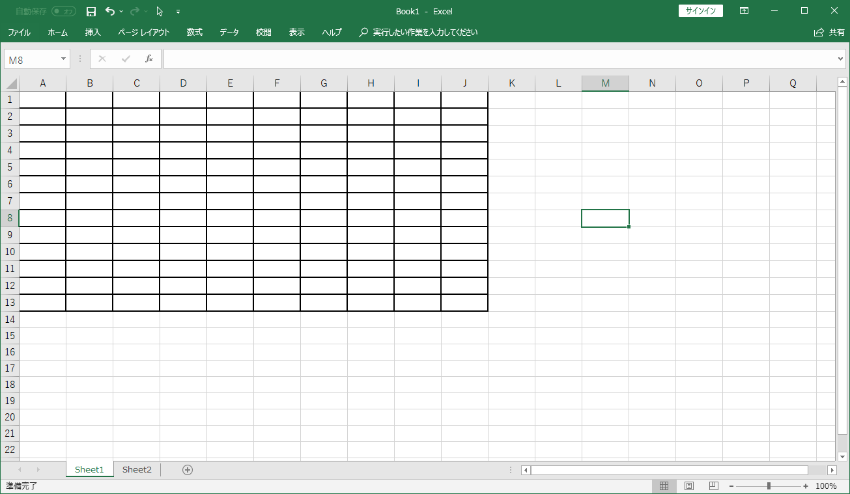850x494 pixels.
Task: Click the zoom in plus button
Action: 806,486
